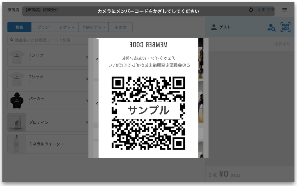297x186 pixels.
Task: Click the guest person icon
Action: click(214, 27)
